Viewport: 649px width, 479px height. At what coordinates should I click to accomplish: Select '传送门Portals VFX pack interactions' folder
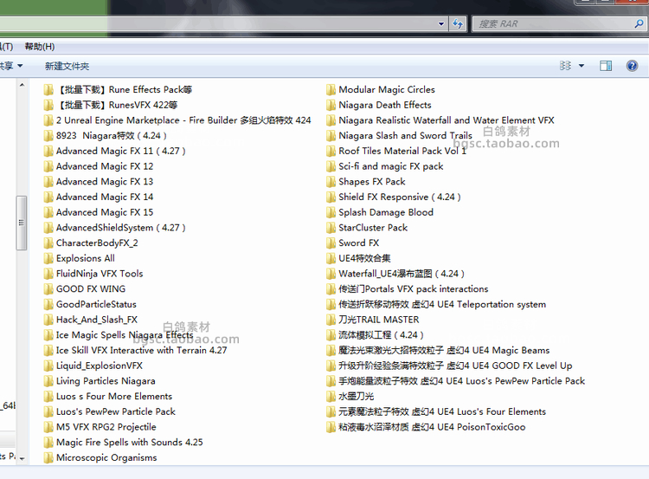413,288
